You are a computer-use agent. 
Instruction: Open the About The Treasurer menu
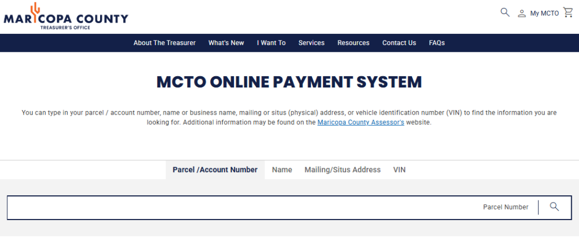[x=165, y=43]
